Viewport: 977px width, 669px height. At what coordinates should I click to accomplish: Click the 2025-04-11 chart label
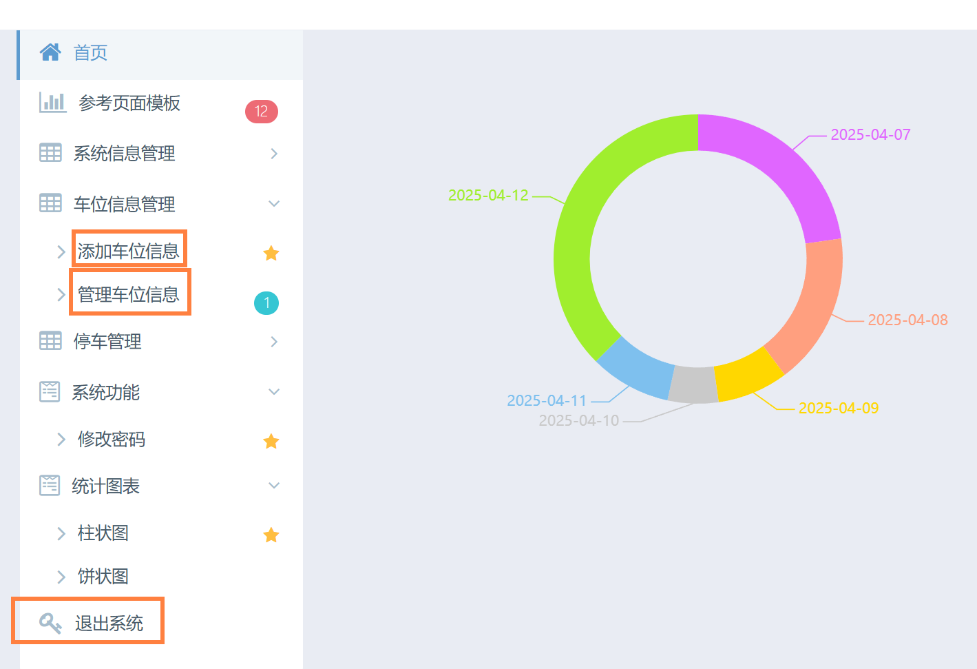coord(547,401)
